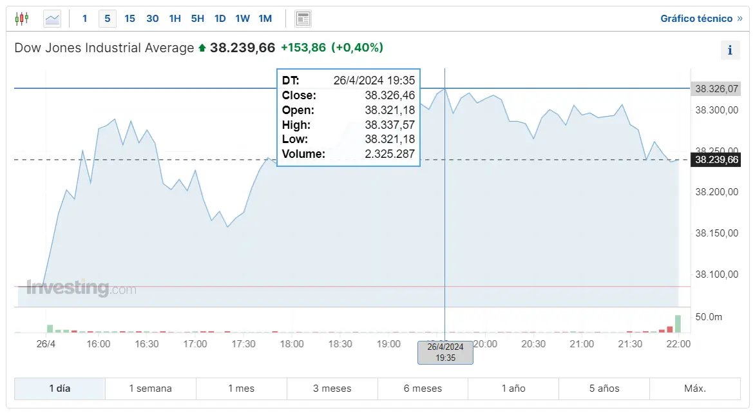Select the 1D daily timeframe
Image resolution: width=755 pixels, height=413 pixels.
(x=220, y=19)
